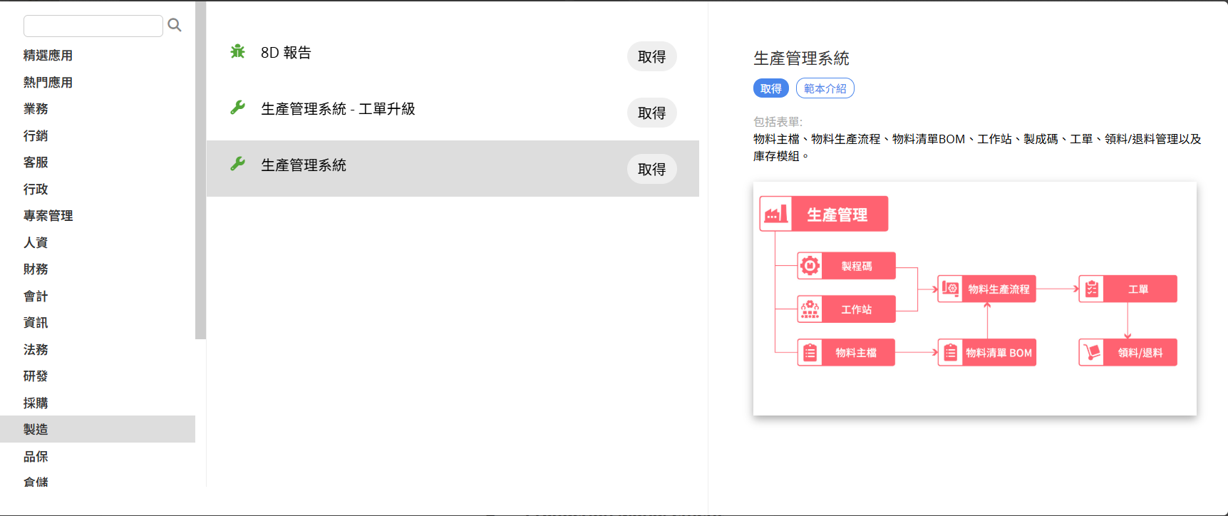Click the checklist icon next to 工單
This screenshot has height=516, width=1228.
(1091, 289)
